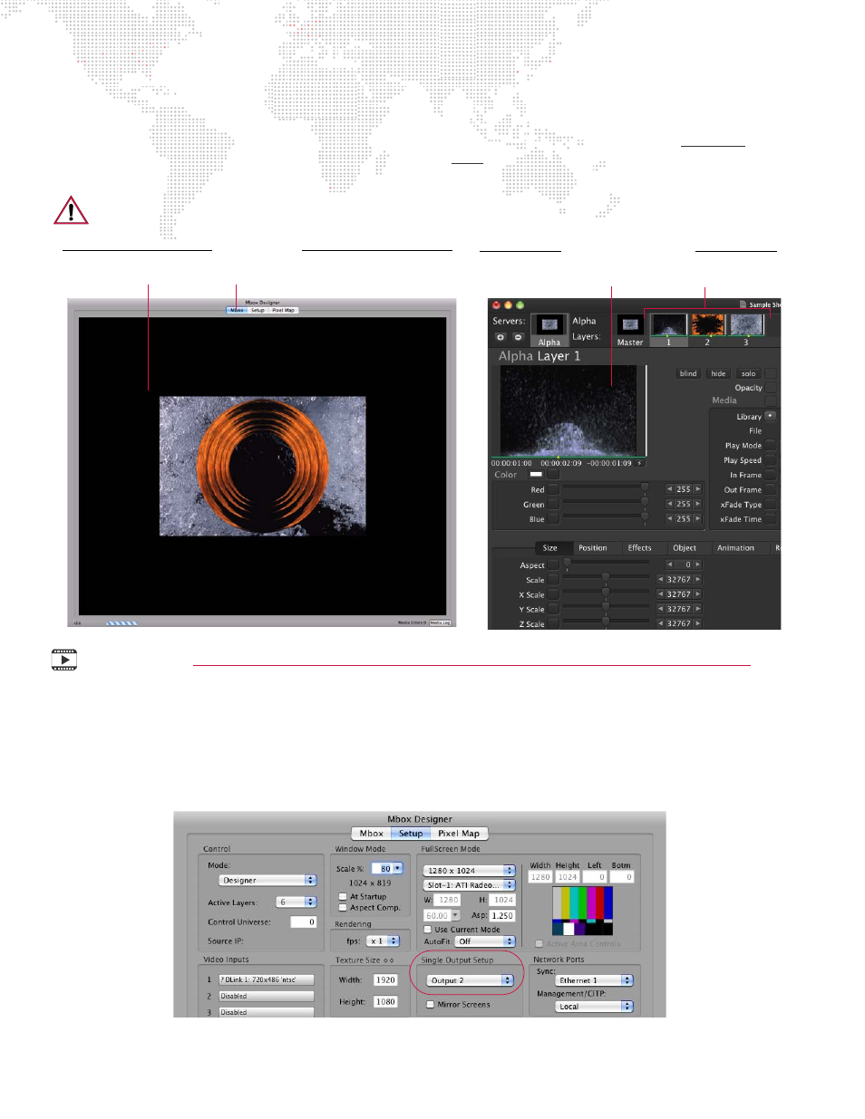This screenshot has height=1119, width=865.
Task: Click the Texture Size Width field
Action: [x=385, y=980]
